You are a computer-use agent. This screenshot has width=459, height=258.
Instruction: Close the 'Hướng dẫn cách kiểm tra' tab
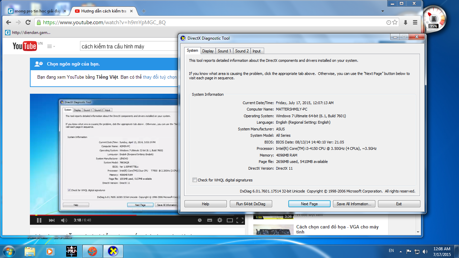tap(131, 11)
